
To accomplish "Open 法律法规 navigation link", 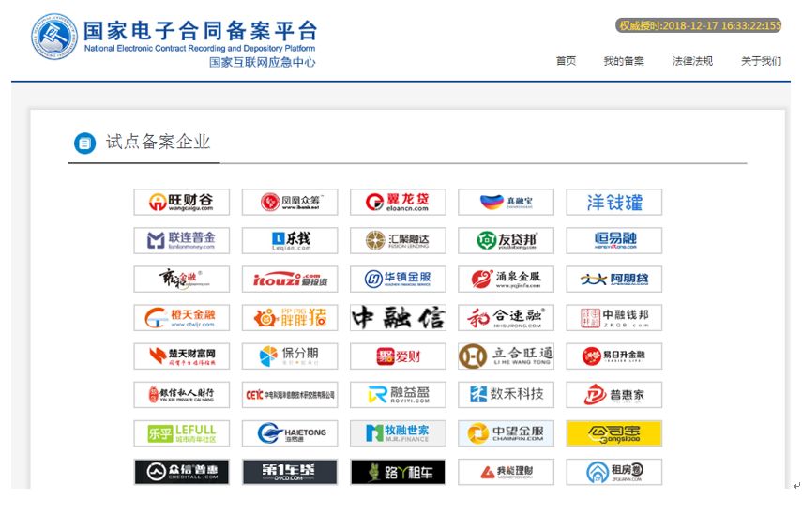I will coord(692,61).
